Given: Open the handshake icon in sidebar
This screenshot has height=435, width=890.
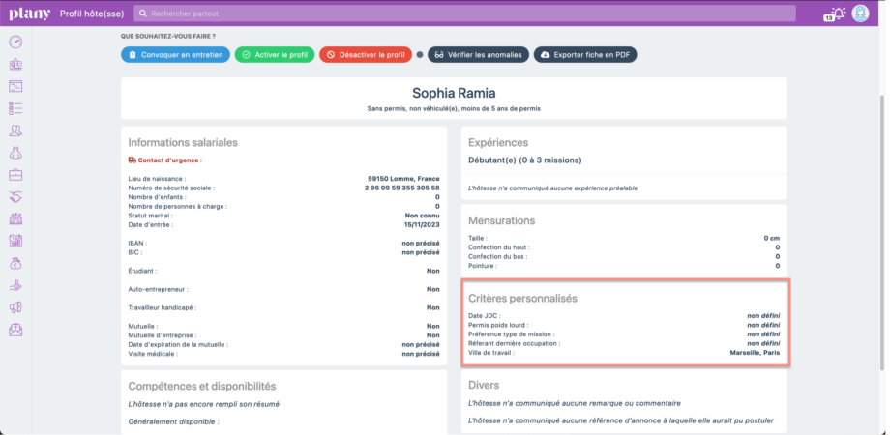Looking at the screenshot, I should point(15,197).
